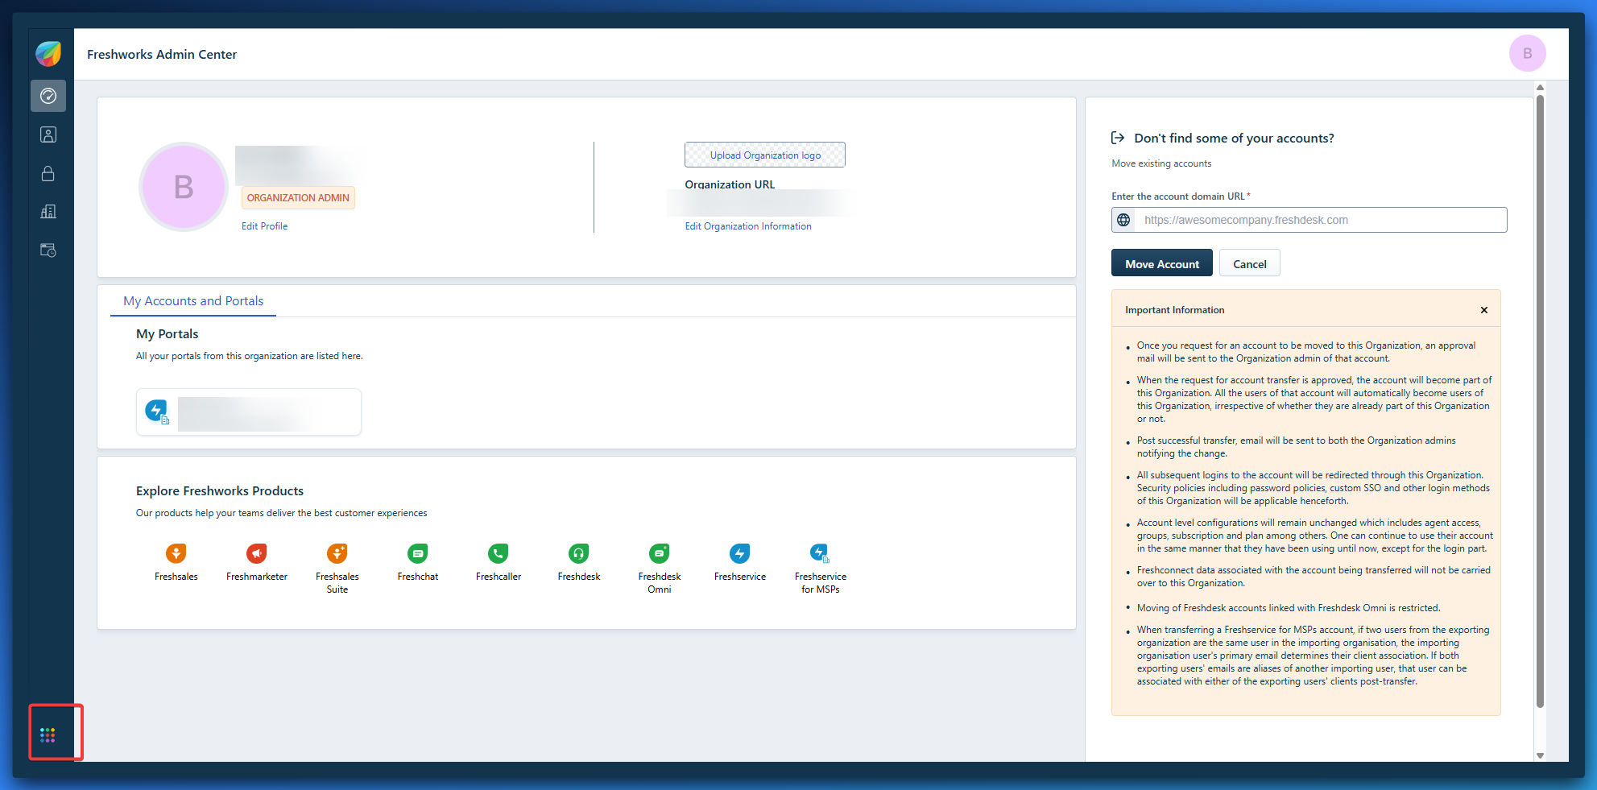Click 'Move existing accounts' text
Image resolution: width=1597 pixels, height=790 pixels.
(x=1161, y=163)
